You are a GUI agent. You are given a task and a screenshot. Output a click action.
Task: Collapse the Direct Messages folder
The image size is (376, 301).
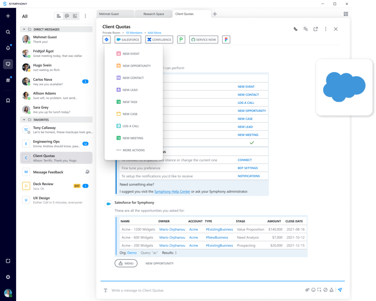click(x=24, y=29)
